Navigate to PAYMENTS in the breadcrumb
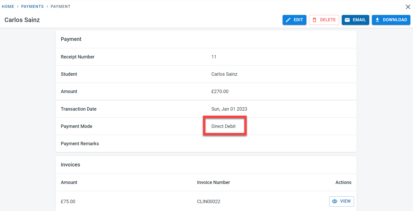 (x=32, y=7)
